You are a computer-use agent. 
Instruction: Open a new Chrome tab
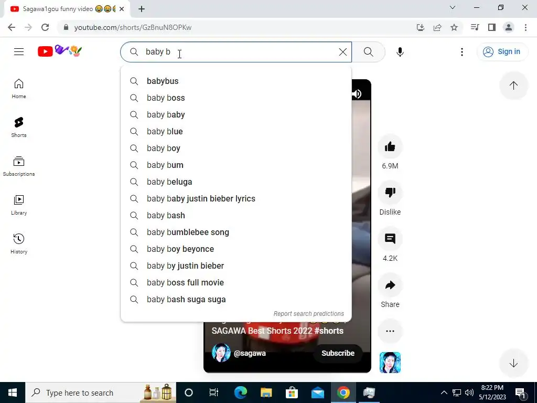142,9
